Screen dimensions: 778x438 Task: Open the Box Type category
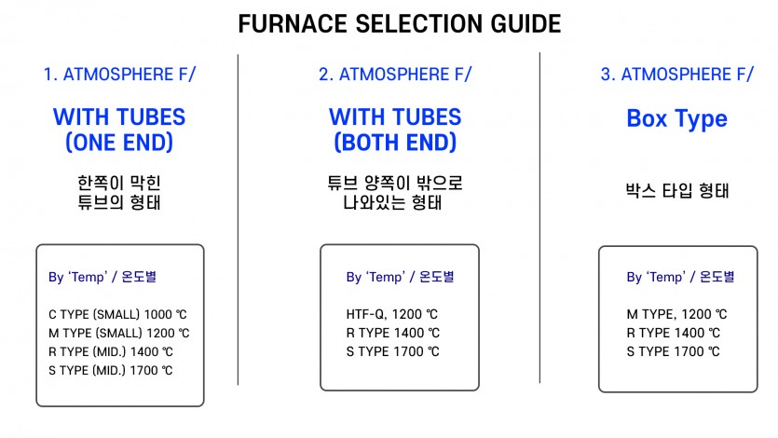676,119
